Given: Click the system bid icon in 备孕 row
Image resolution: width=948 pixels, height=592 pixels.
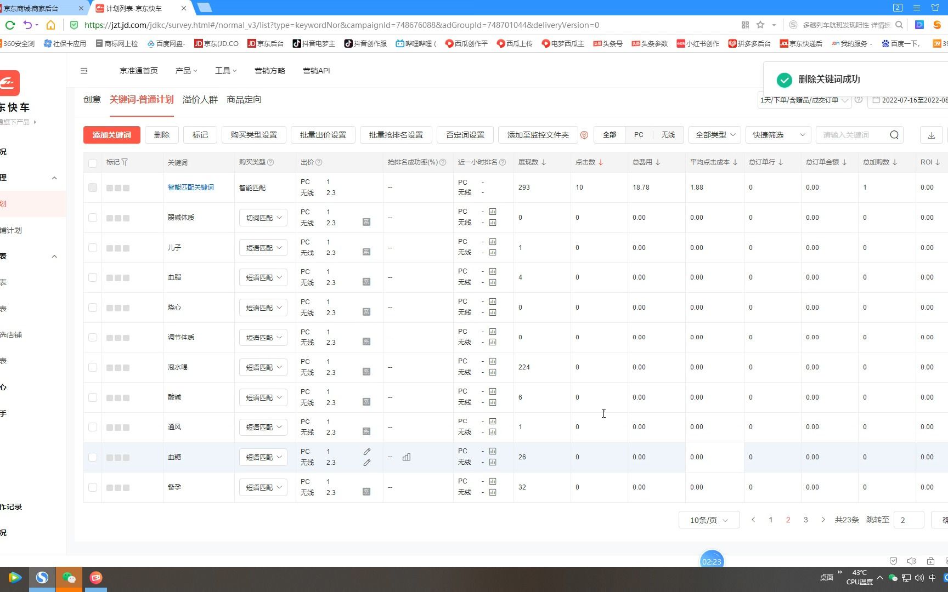Looking at the screenshot, I should point(366,492).
